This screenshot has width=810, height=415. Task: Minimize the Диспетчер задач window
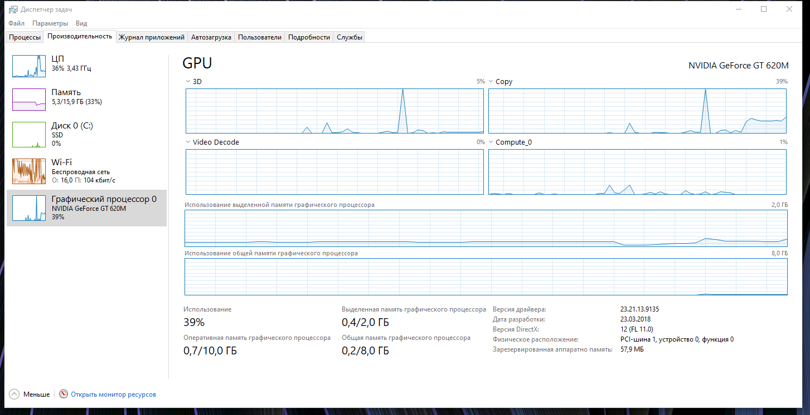point(738,9)
